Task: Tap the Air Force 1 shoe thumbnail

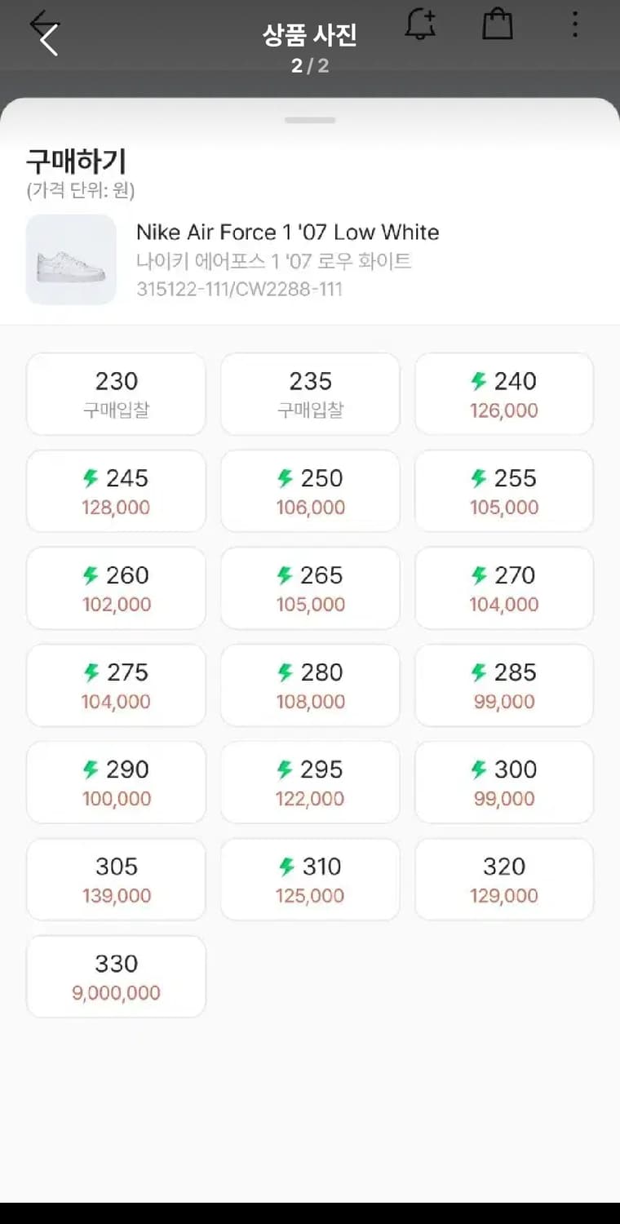Action: tap(71, 259)
